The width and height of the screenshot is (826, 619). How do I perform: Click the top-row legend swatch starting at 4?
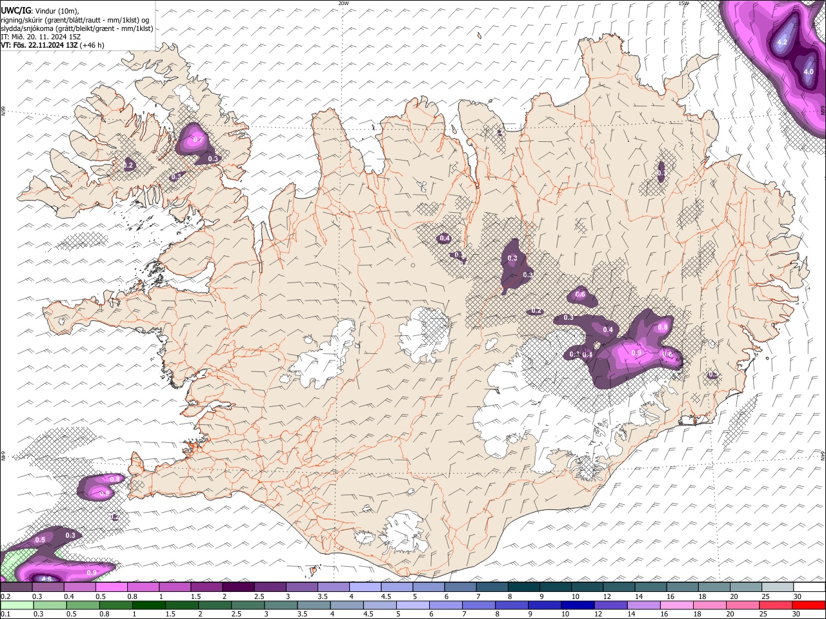coord(365,587)
